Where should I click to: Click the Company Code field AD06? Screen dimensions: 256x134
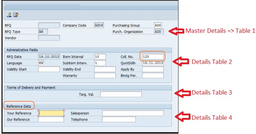pyautogui.click(x=99, y=25)
